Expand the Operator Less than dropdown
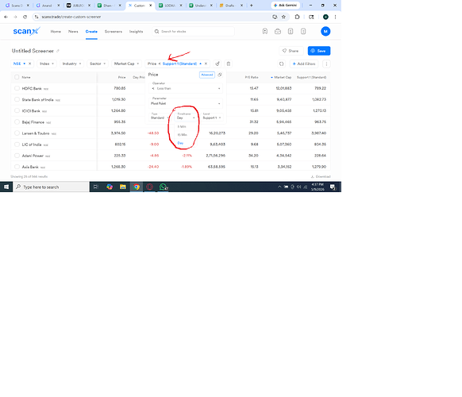Viewport: 462px width, 397px height. point(186,87)
